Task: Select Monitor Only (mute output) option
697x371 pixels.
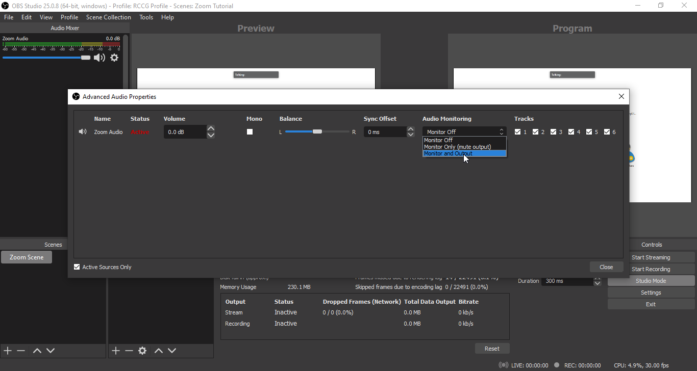Action: (464, 147)
